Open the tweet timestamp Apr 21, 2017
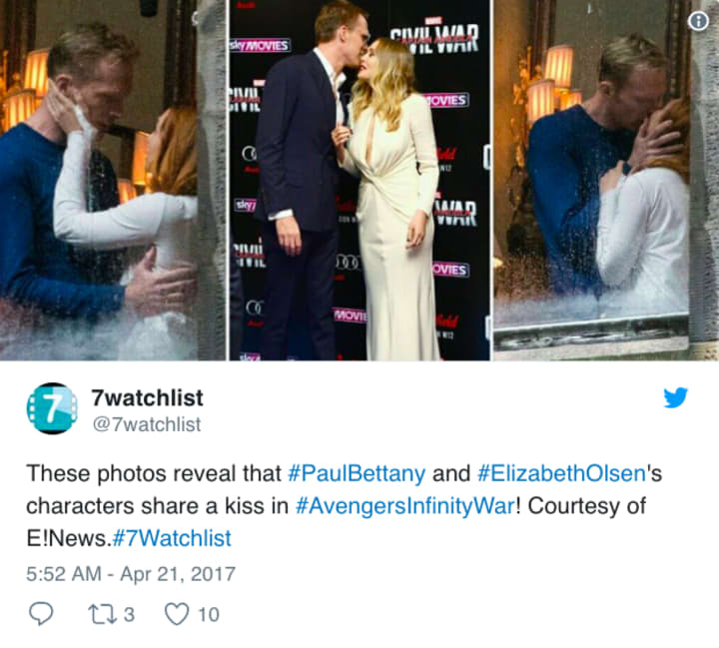Viewport: 719px width, 648px height. [131, 574]
